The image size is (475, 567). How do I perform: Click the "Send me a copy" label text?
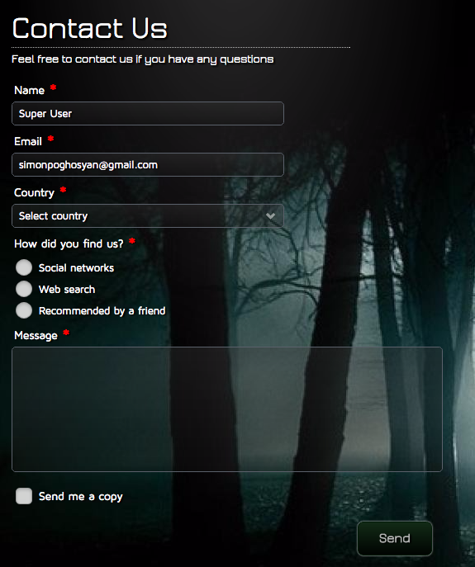pyautogui.click(x=81, y=497)
